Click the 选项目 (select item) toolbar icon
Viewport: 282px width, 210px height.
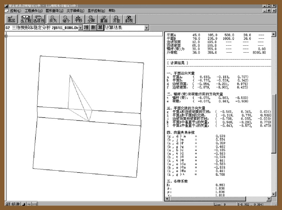(x=38, y=19)
